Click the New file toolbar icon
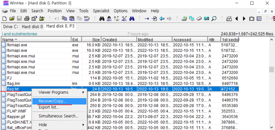Image resolution: width=275 pixels, height=130 pixels. click(5, 18)
